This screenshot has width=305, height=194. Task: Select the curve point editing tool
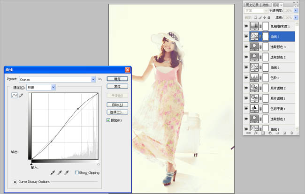coord(15,95)
